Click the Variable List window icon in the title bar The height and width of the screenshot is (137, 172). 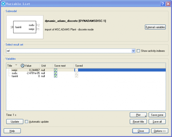click(3, 4)
